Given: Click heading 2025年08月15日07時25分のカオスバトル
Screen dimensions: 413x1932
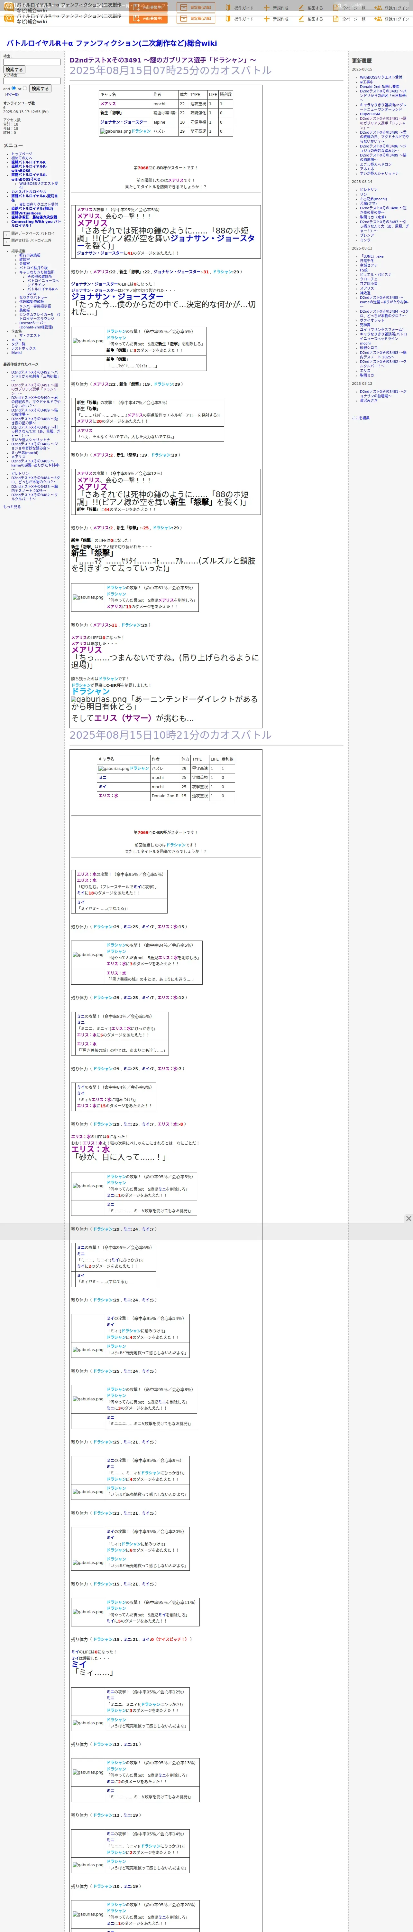Looking at the screenshot, I should tap(171, 71).
